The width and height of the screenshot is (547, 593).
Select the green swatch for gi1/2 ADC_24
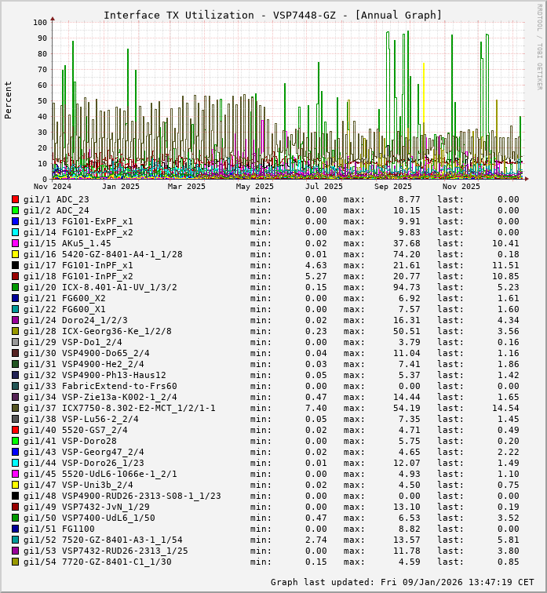click(x=15, y=210)
